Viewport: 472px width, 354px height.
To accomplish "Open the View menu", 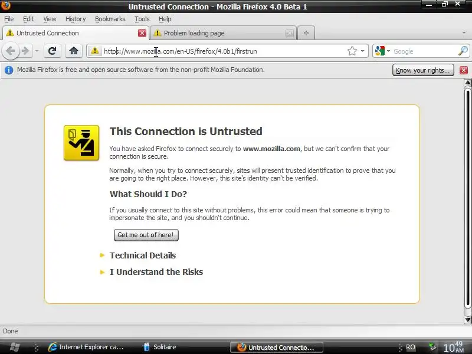I will tap(50, 19).
